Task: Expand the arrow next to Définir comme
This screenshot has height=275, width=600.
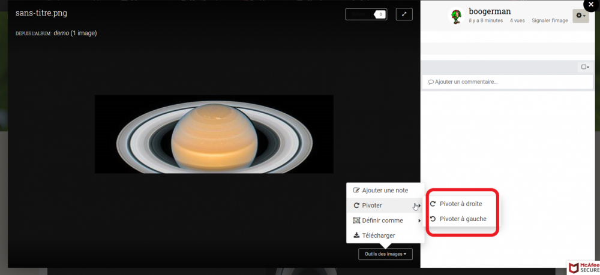Action: click(419, 220)
